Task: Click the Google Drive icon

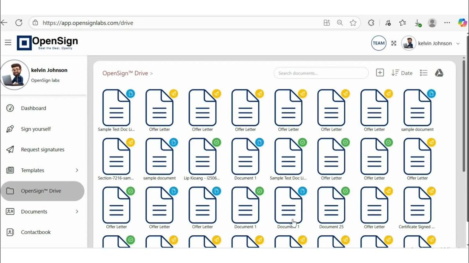Action: tap(439, 73)
